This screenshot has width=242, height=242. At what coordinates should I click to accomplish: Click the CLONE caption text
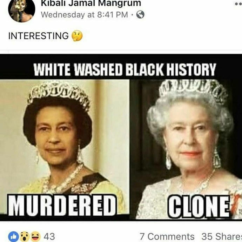pyautogui.click(x=199, y=207)
